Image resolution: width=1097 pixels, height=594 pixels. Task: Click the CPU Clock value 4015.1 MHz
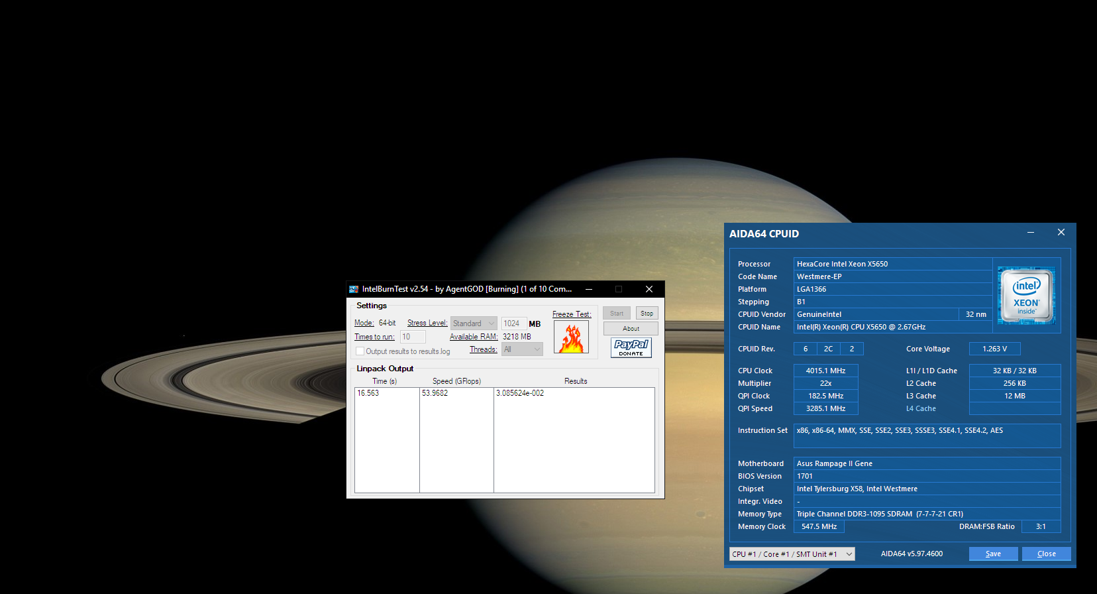825,371
